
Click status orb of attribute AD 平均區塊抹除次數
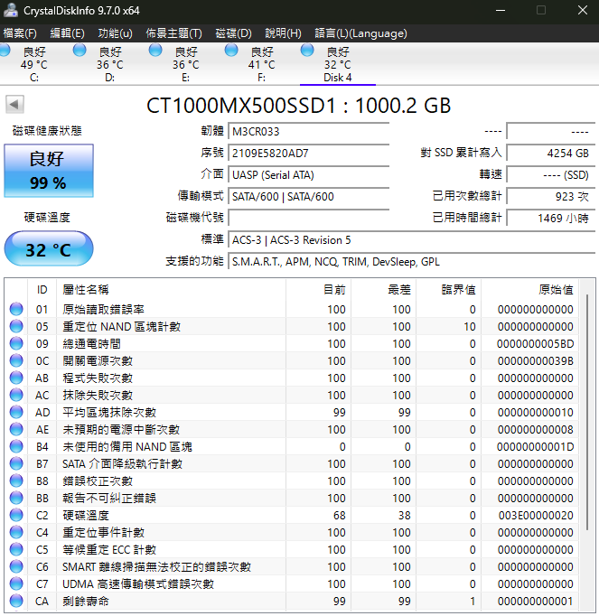click(16, 412)
